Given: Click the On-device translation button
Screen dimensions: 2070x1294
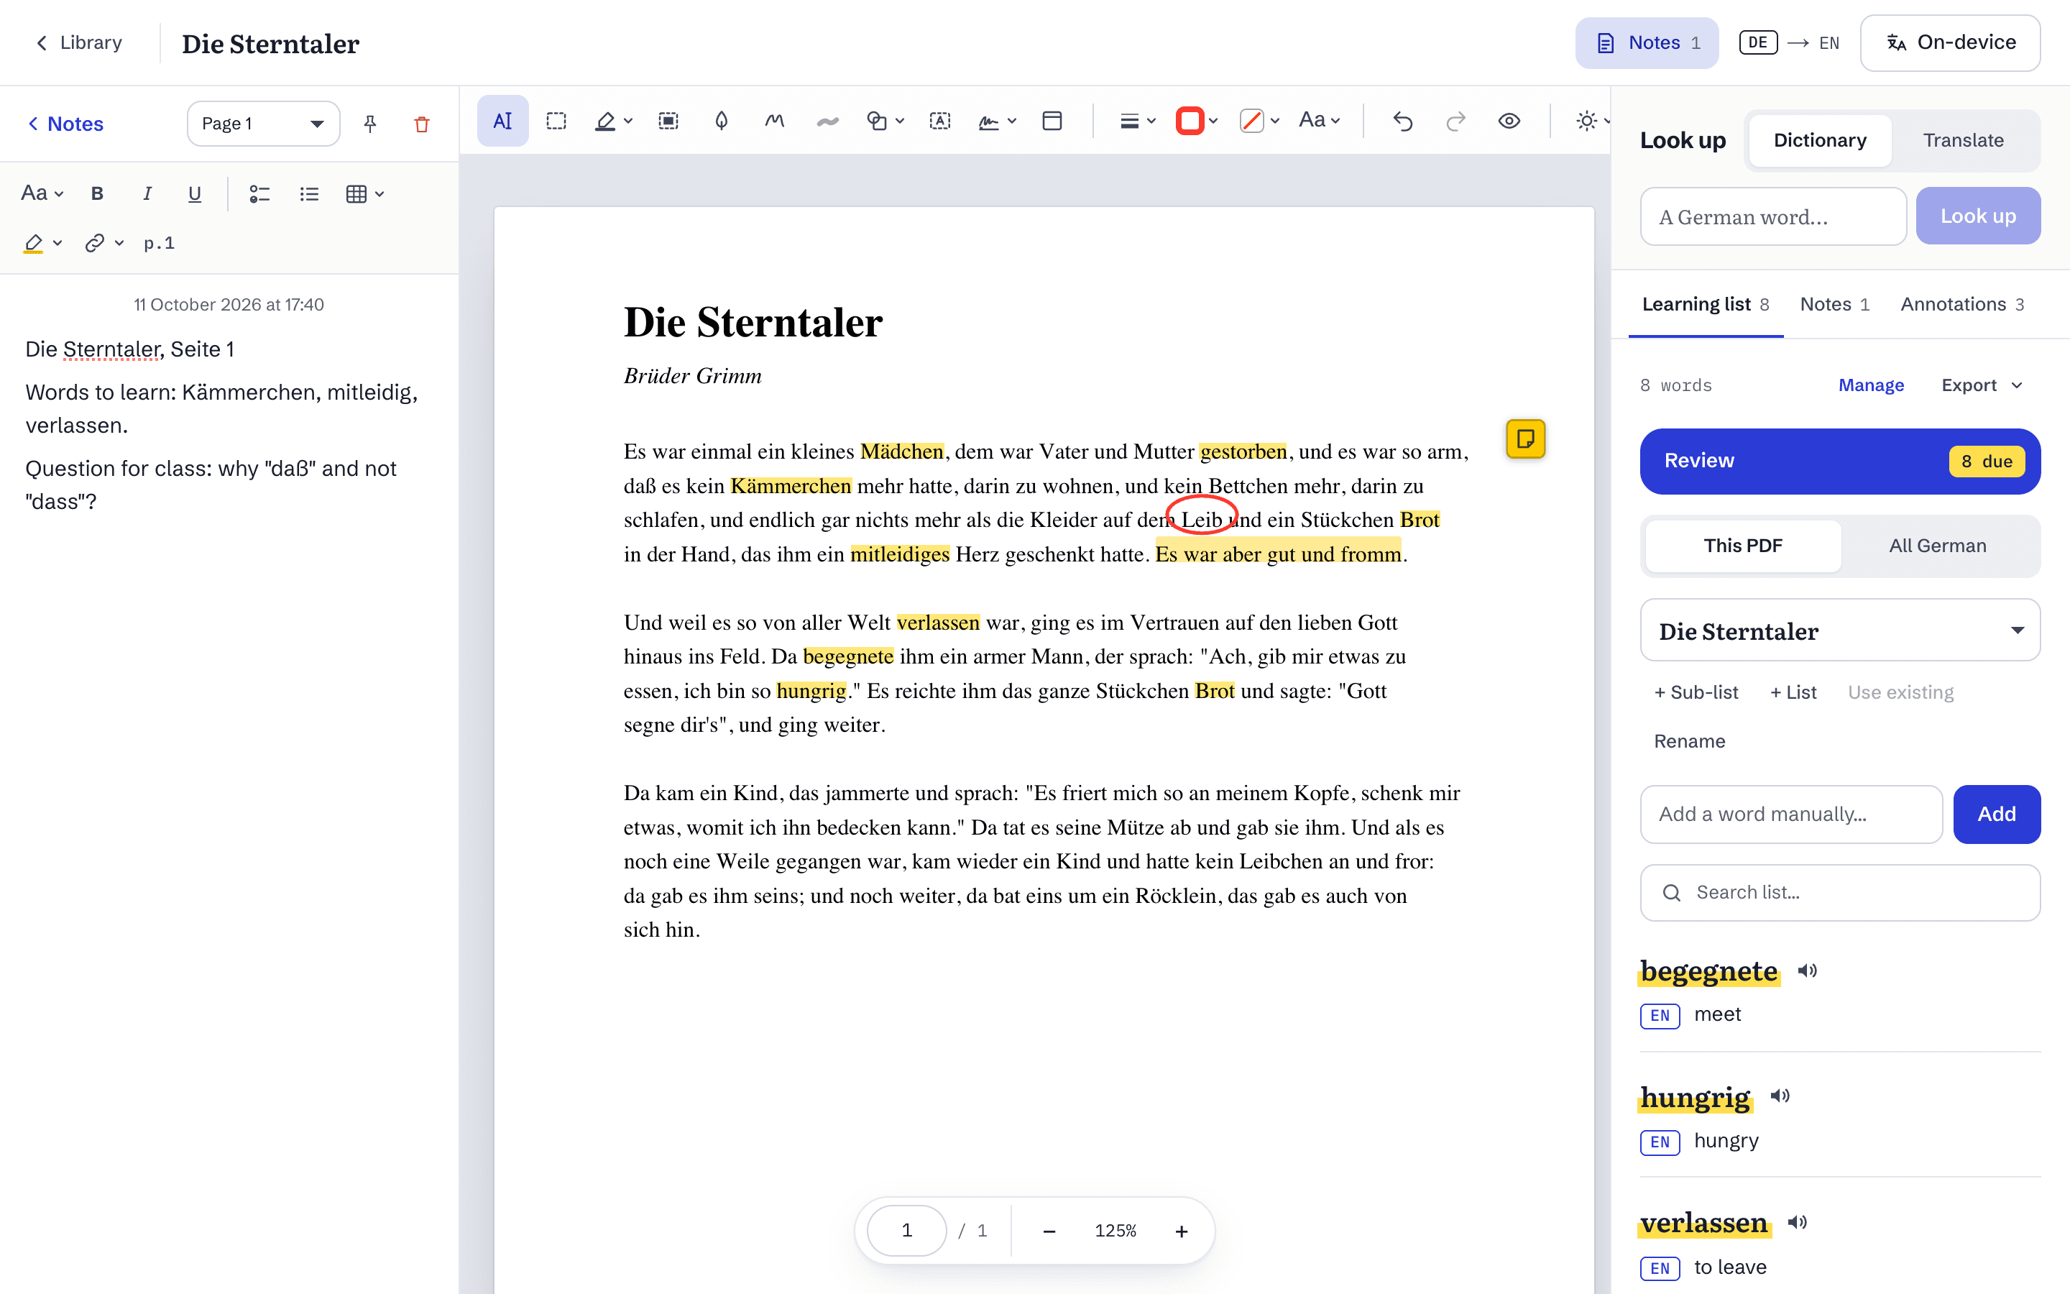Looking at the screenshot, I should tap(1949, 42).
